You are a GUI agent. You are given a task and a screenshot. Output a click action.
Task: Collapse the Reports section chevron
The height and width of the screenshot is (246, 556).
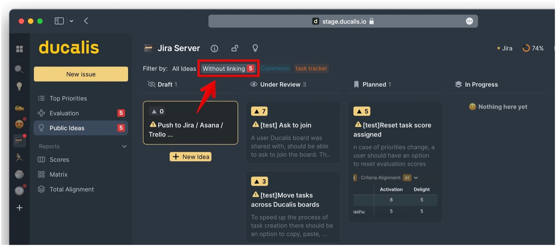pos(124,147)
